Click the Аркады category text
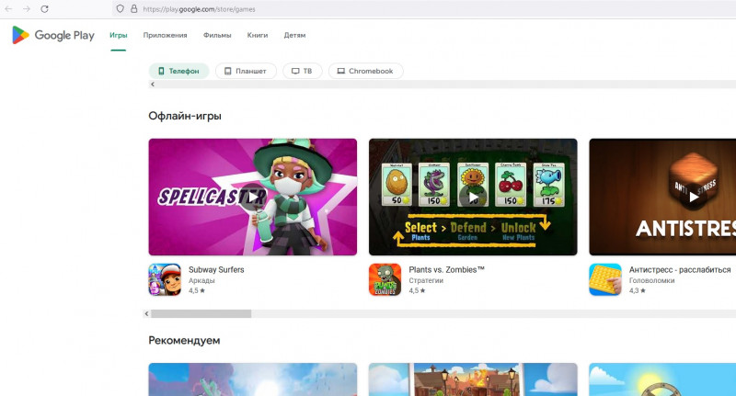 201,281
